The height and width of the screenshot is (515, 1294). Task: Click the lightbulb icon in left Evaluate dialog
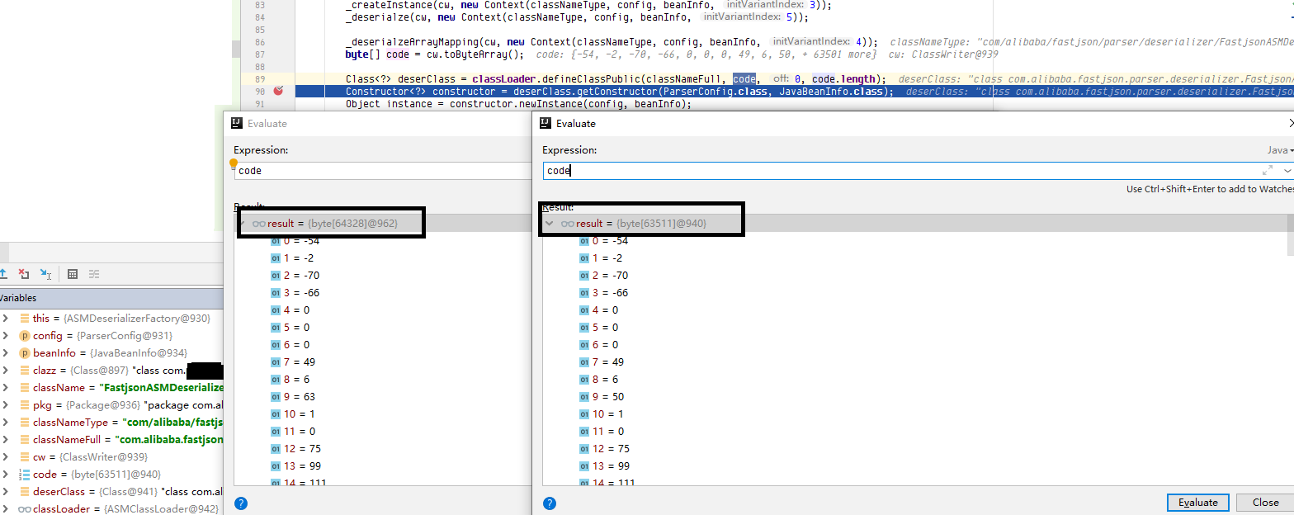tap(234, 164)
